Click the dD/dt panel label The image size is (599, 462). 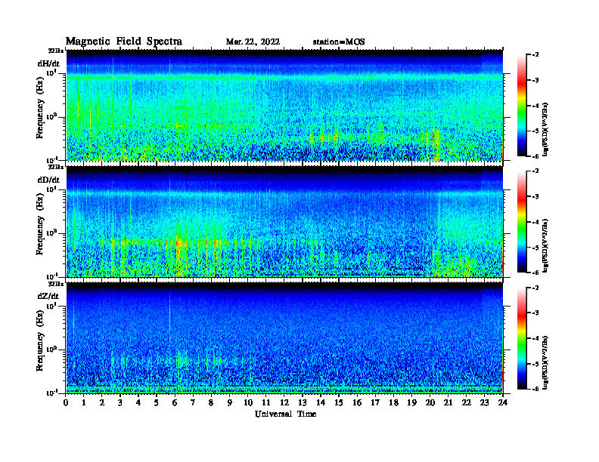point(48,180)
